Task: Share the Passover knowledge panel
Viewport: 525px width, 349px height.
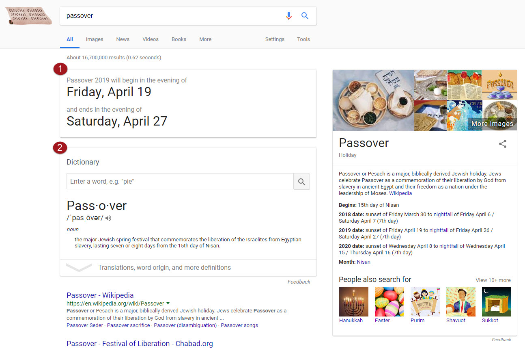Action: 503,144
